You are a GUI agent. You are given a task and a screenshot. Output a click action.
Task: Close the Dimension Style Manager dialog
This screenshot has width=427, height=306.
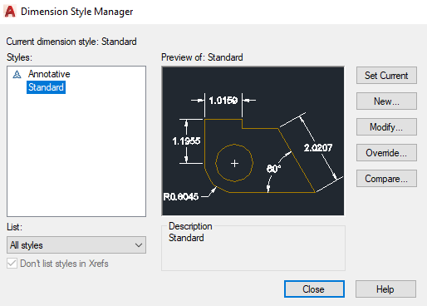(314, 289)
